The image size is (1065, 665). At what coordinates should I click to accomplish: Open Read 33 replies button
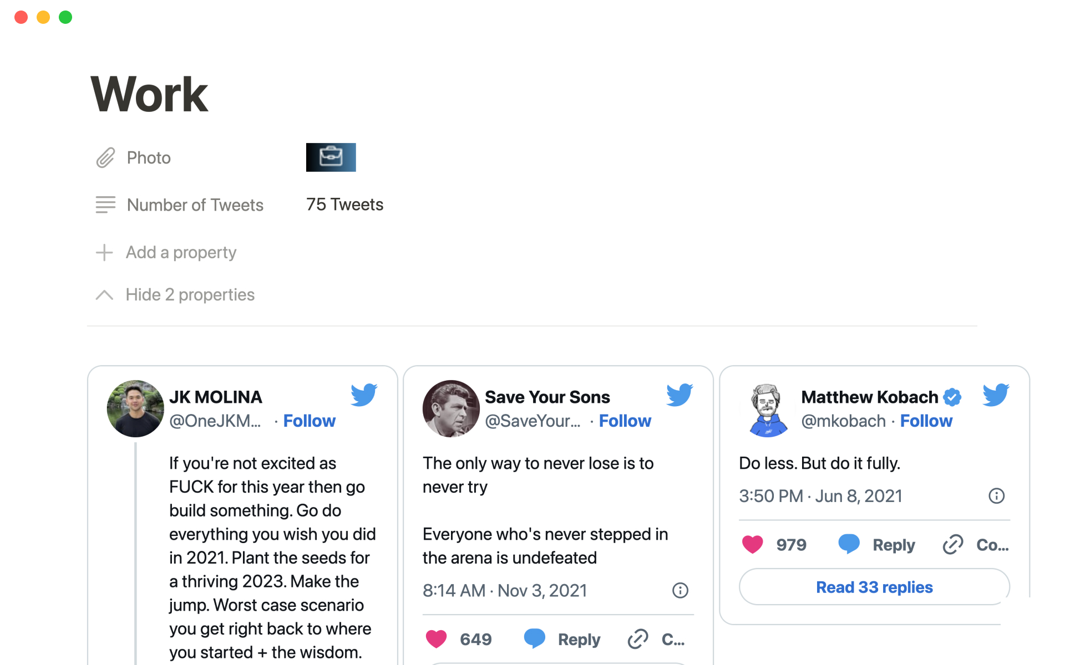point(874,587)
